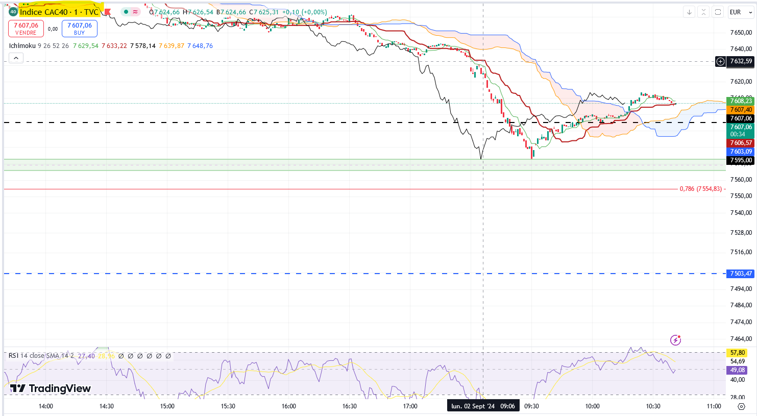757x416 pixels.
Task: Click the blue dashed line label 7 503,47
Action: pos(741,274)
